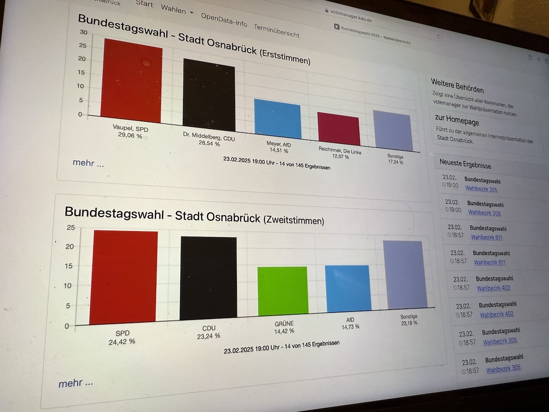
Task: Click the green GRÜNE bar in Zweitstimmen
Action: [x=282, y=291]
